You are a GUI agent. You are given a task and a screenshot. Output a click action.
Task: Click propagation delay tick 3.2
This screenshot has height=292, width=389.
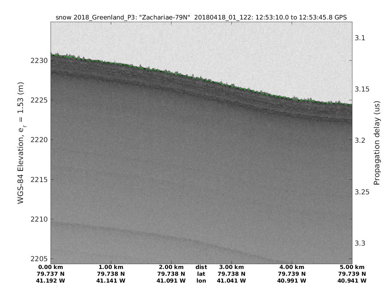coord(360,140)
